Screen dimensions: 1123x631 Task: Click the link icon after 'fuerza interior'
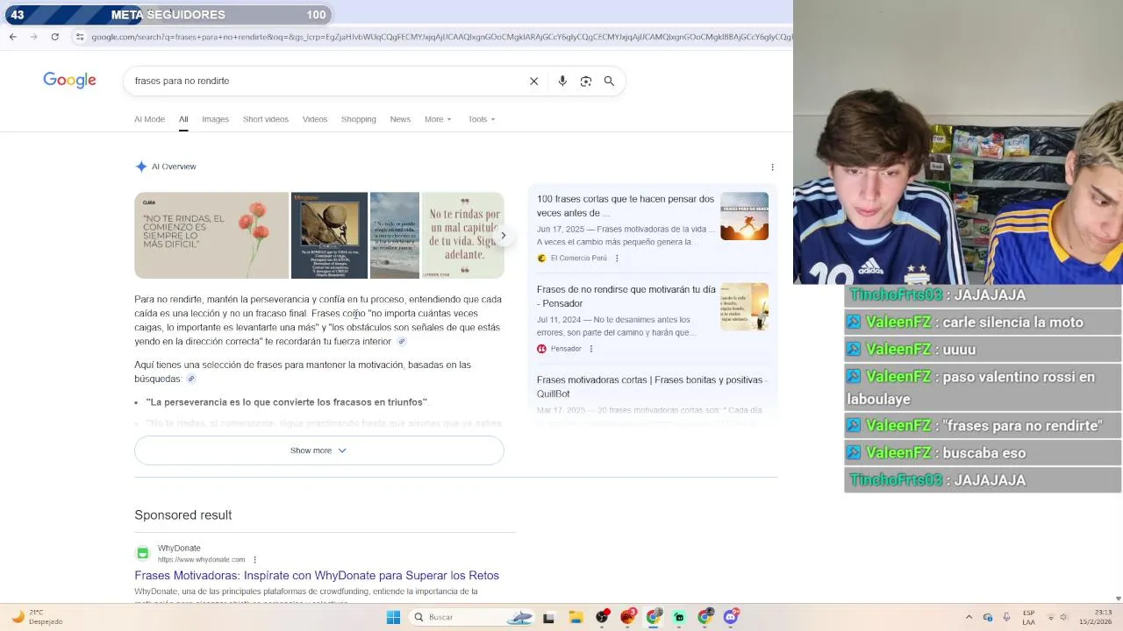[402, 342]
